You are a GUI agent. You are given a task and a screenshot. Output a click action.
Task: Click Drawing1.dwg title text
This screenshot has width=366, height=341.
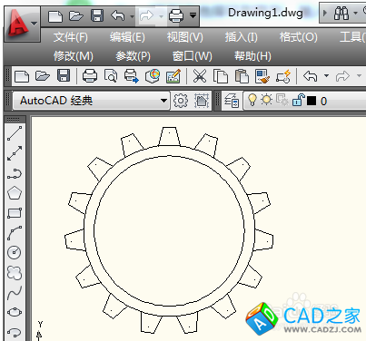(265, 13)
